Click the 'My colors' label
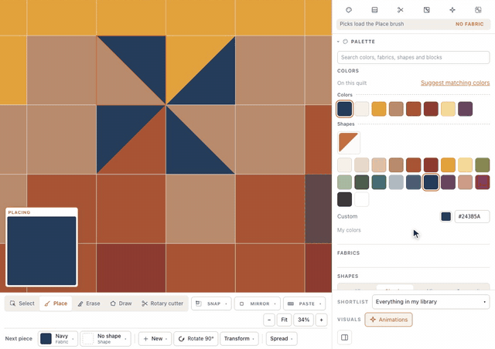 (x=349, y=230)
